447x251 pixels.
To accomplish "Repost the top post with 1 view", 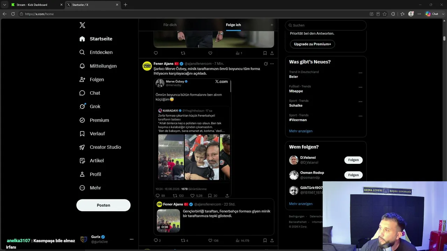I will click(x=183, y=53).
